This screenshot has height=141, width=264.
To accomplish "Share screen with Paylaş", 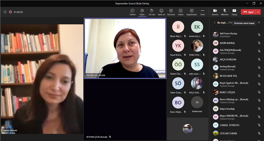I will tap(234, 12).
